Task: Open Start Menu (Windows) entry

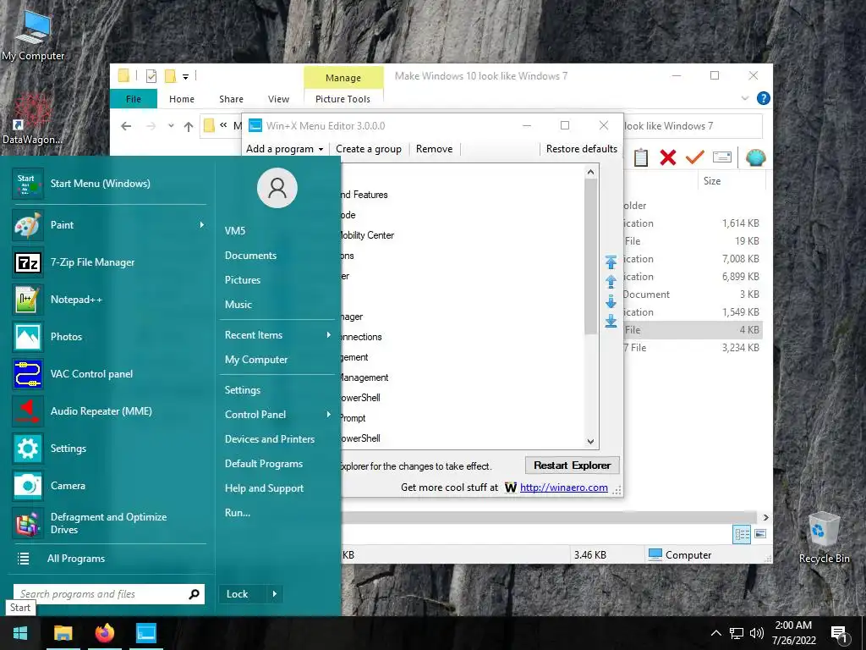Action: (108, 184)
